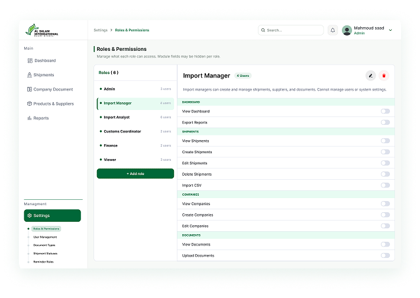Toggle Import CSV permission

click(x=385, y=185)
